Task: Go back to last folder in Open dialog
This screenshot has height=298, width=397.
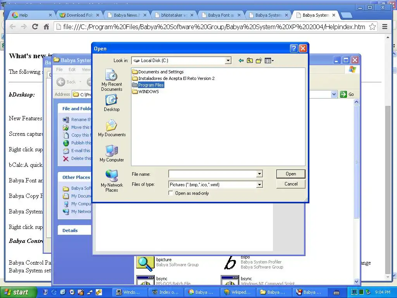Action: 241,61
